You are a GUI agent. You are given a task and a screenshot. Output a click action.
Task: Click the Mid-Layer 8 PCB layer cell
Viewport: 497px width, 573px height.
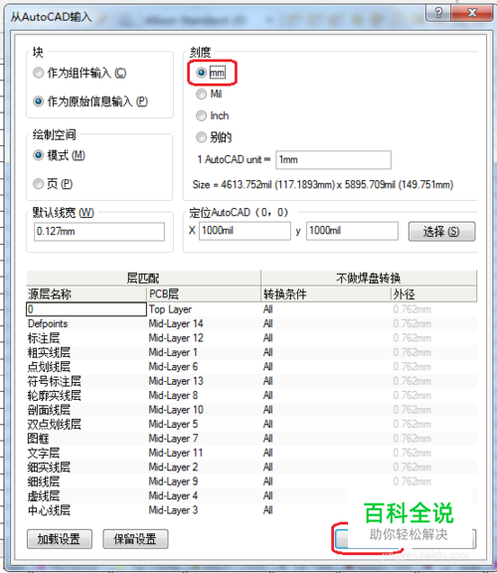[x=204, y=395]
